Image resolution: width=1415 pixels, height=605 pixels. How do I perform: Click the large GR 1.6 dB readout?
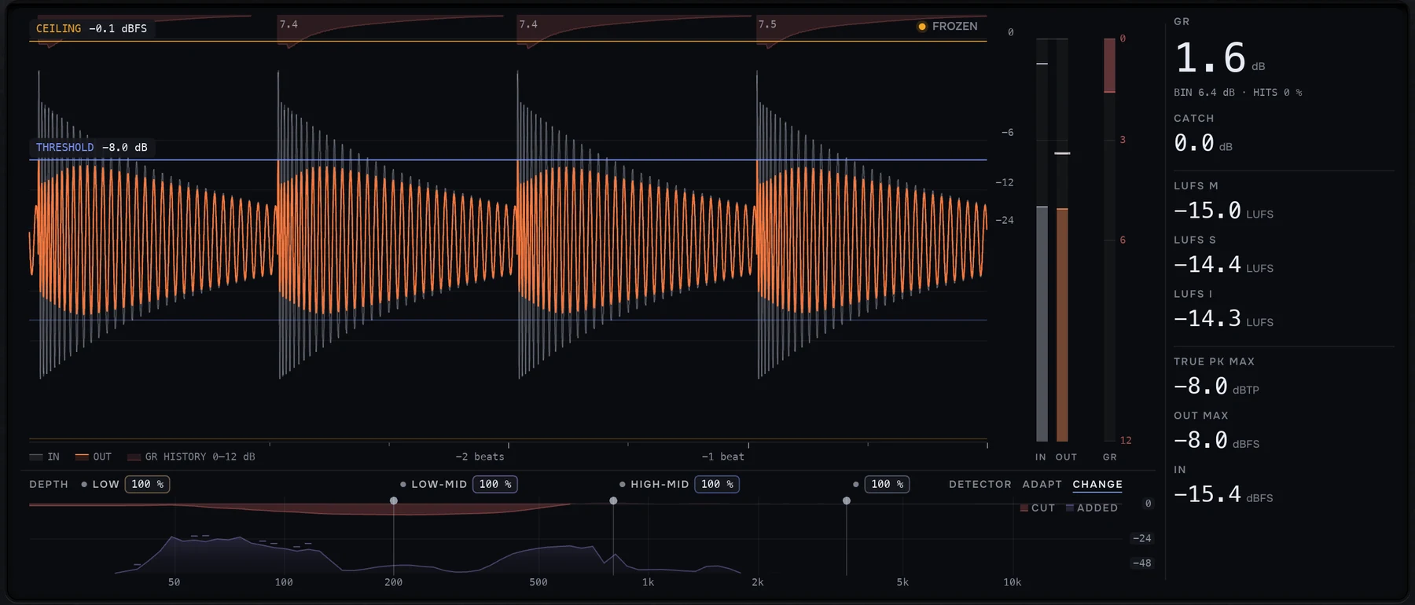1220,58
